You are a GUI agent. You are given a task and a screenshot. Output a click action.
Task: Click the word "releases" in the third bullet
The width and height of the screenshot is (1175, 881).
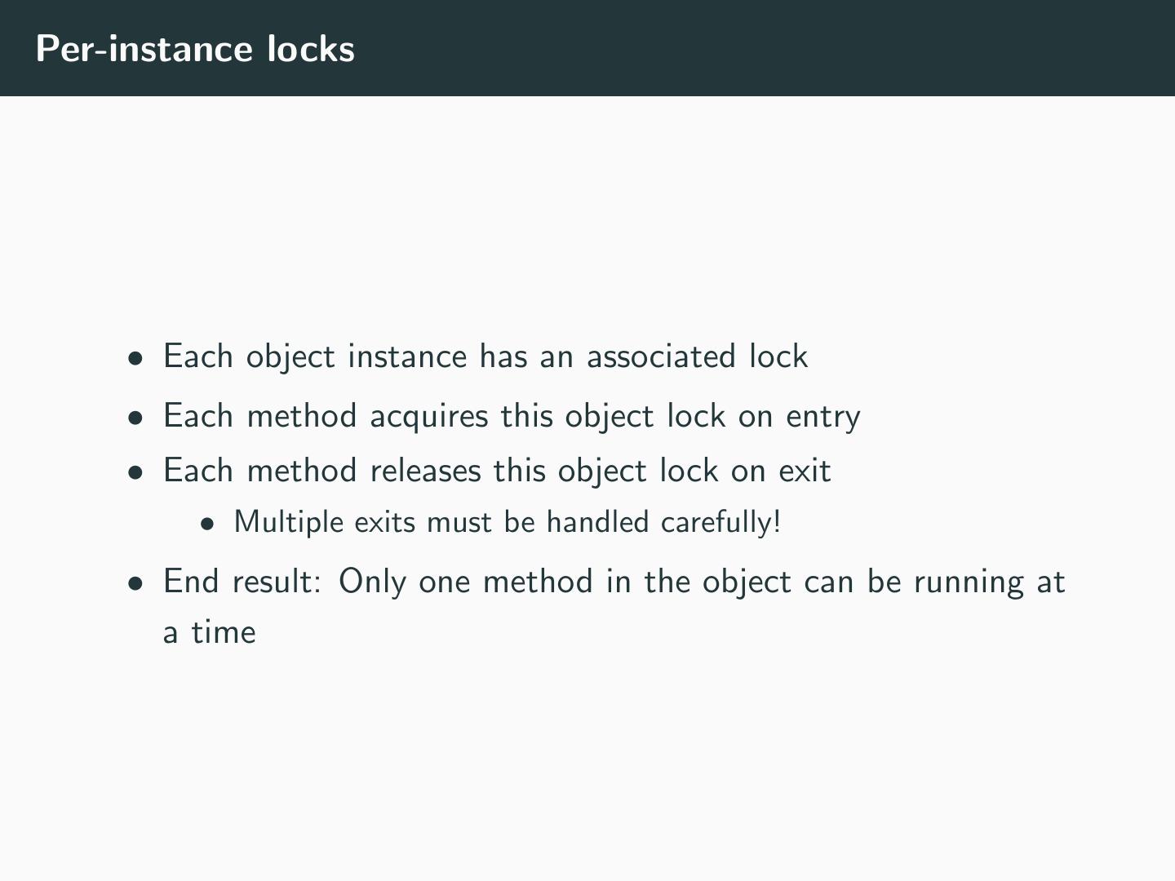(424, 471)
